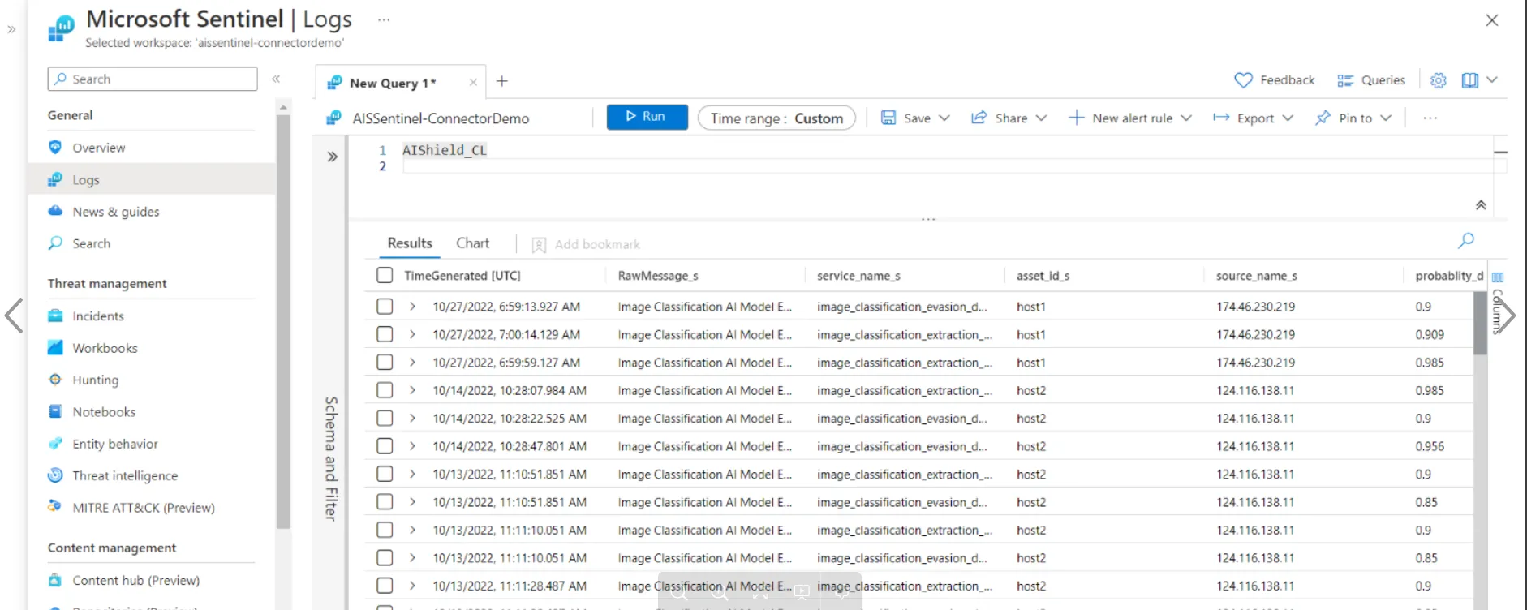
Task: Expand the Schema and Filter pane
Action: tap(332, 157)
